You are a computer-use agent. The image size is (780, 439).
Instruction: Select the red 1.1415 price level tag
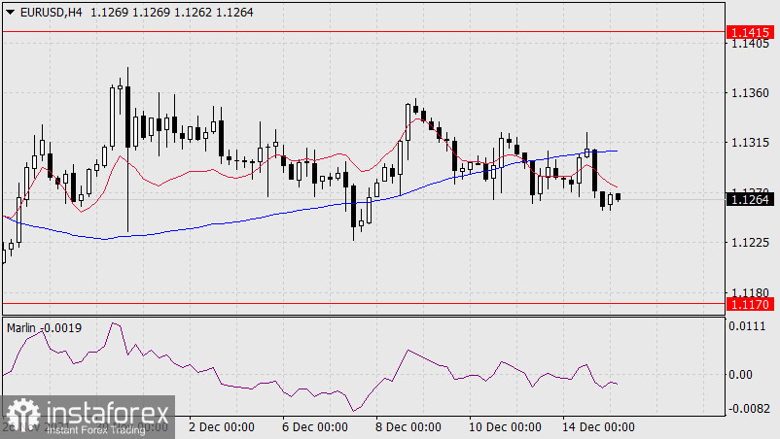[749, 32]
